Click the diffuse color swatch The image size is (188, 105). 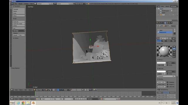click(161, 63)
